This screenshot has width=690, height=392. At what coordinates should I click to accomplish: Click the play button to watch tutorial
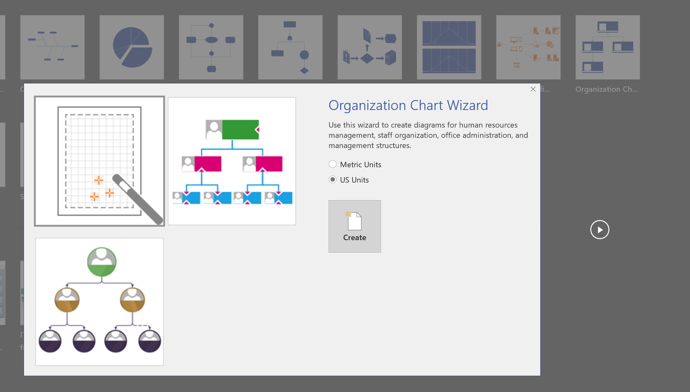(599, 230)
